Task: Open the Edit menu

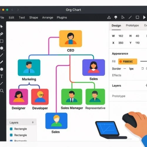Action: point(11,18)
